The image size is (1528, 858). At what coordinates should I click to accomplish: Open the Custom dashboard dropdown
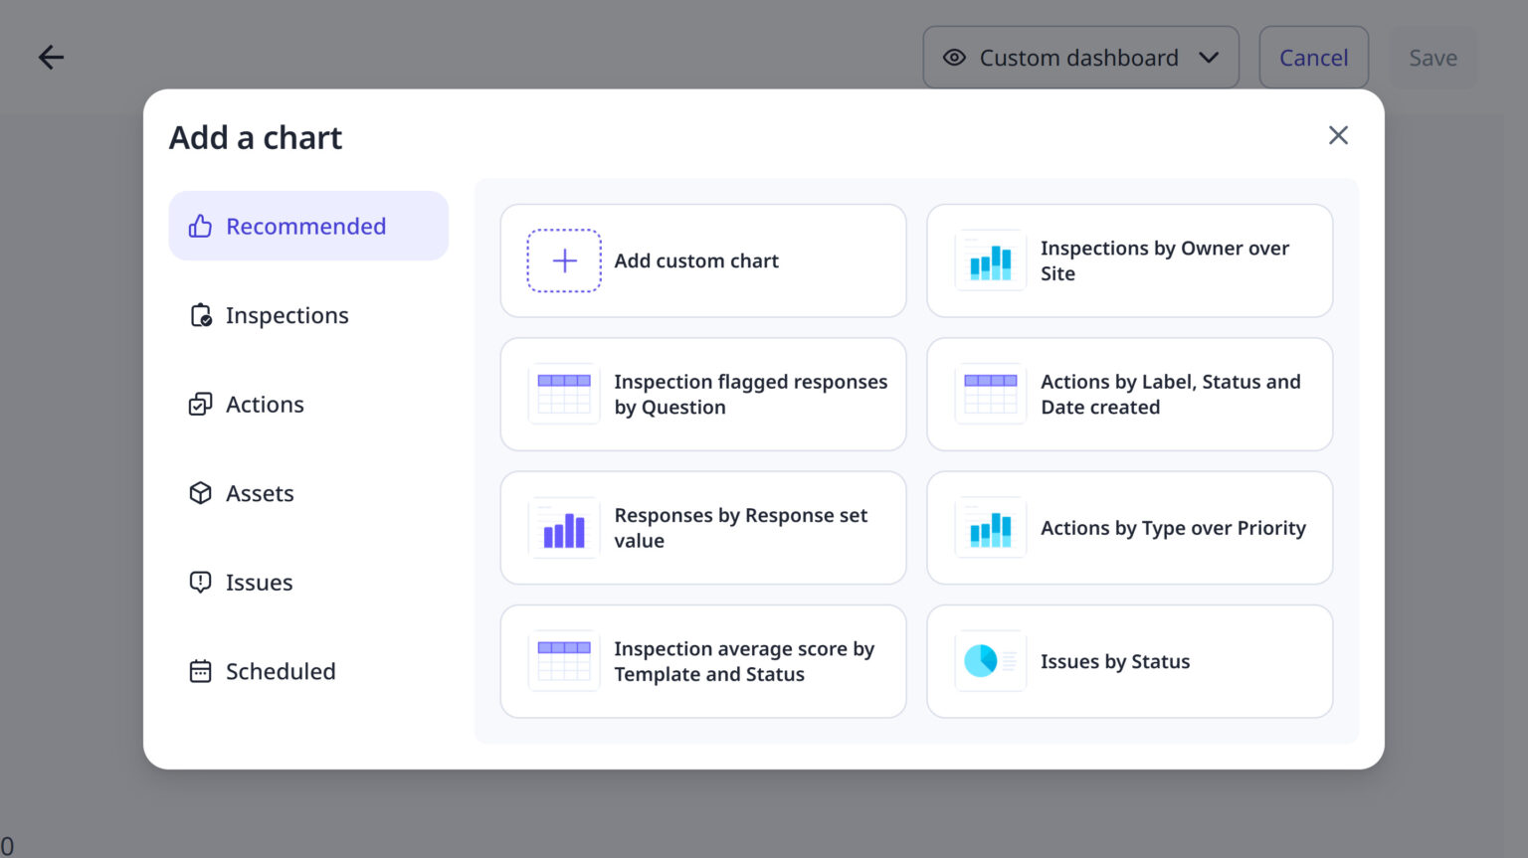[1080, 57]
